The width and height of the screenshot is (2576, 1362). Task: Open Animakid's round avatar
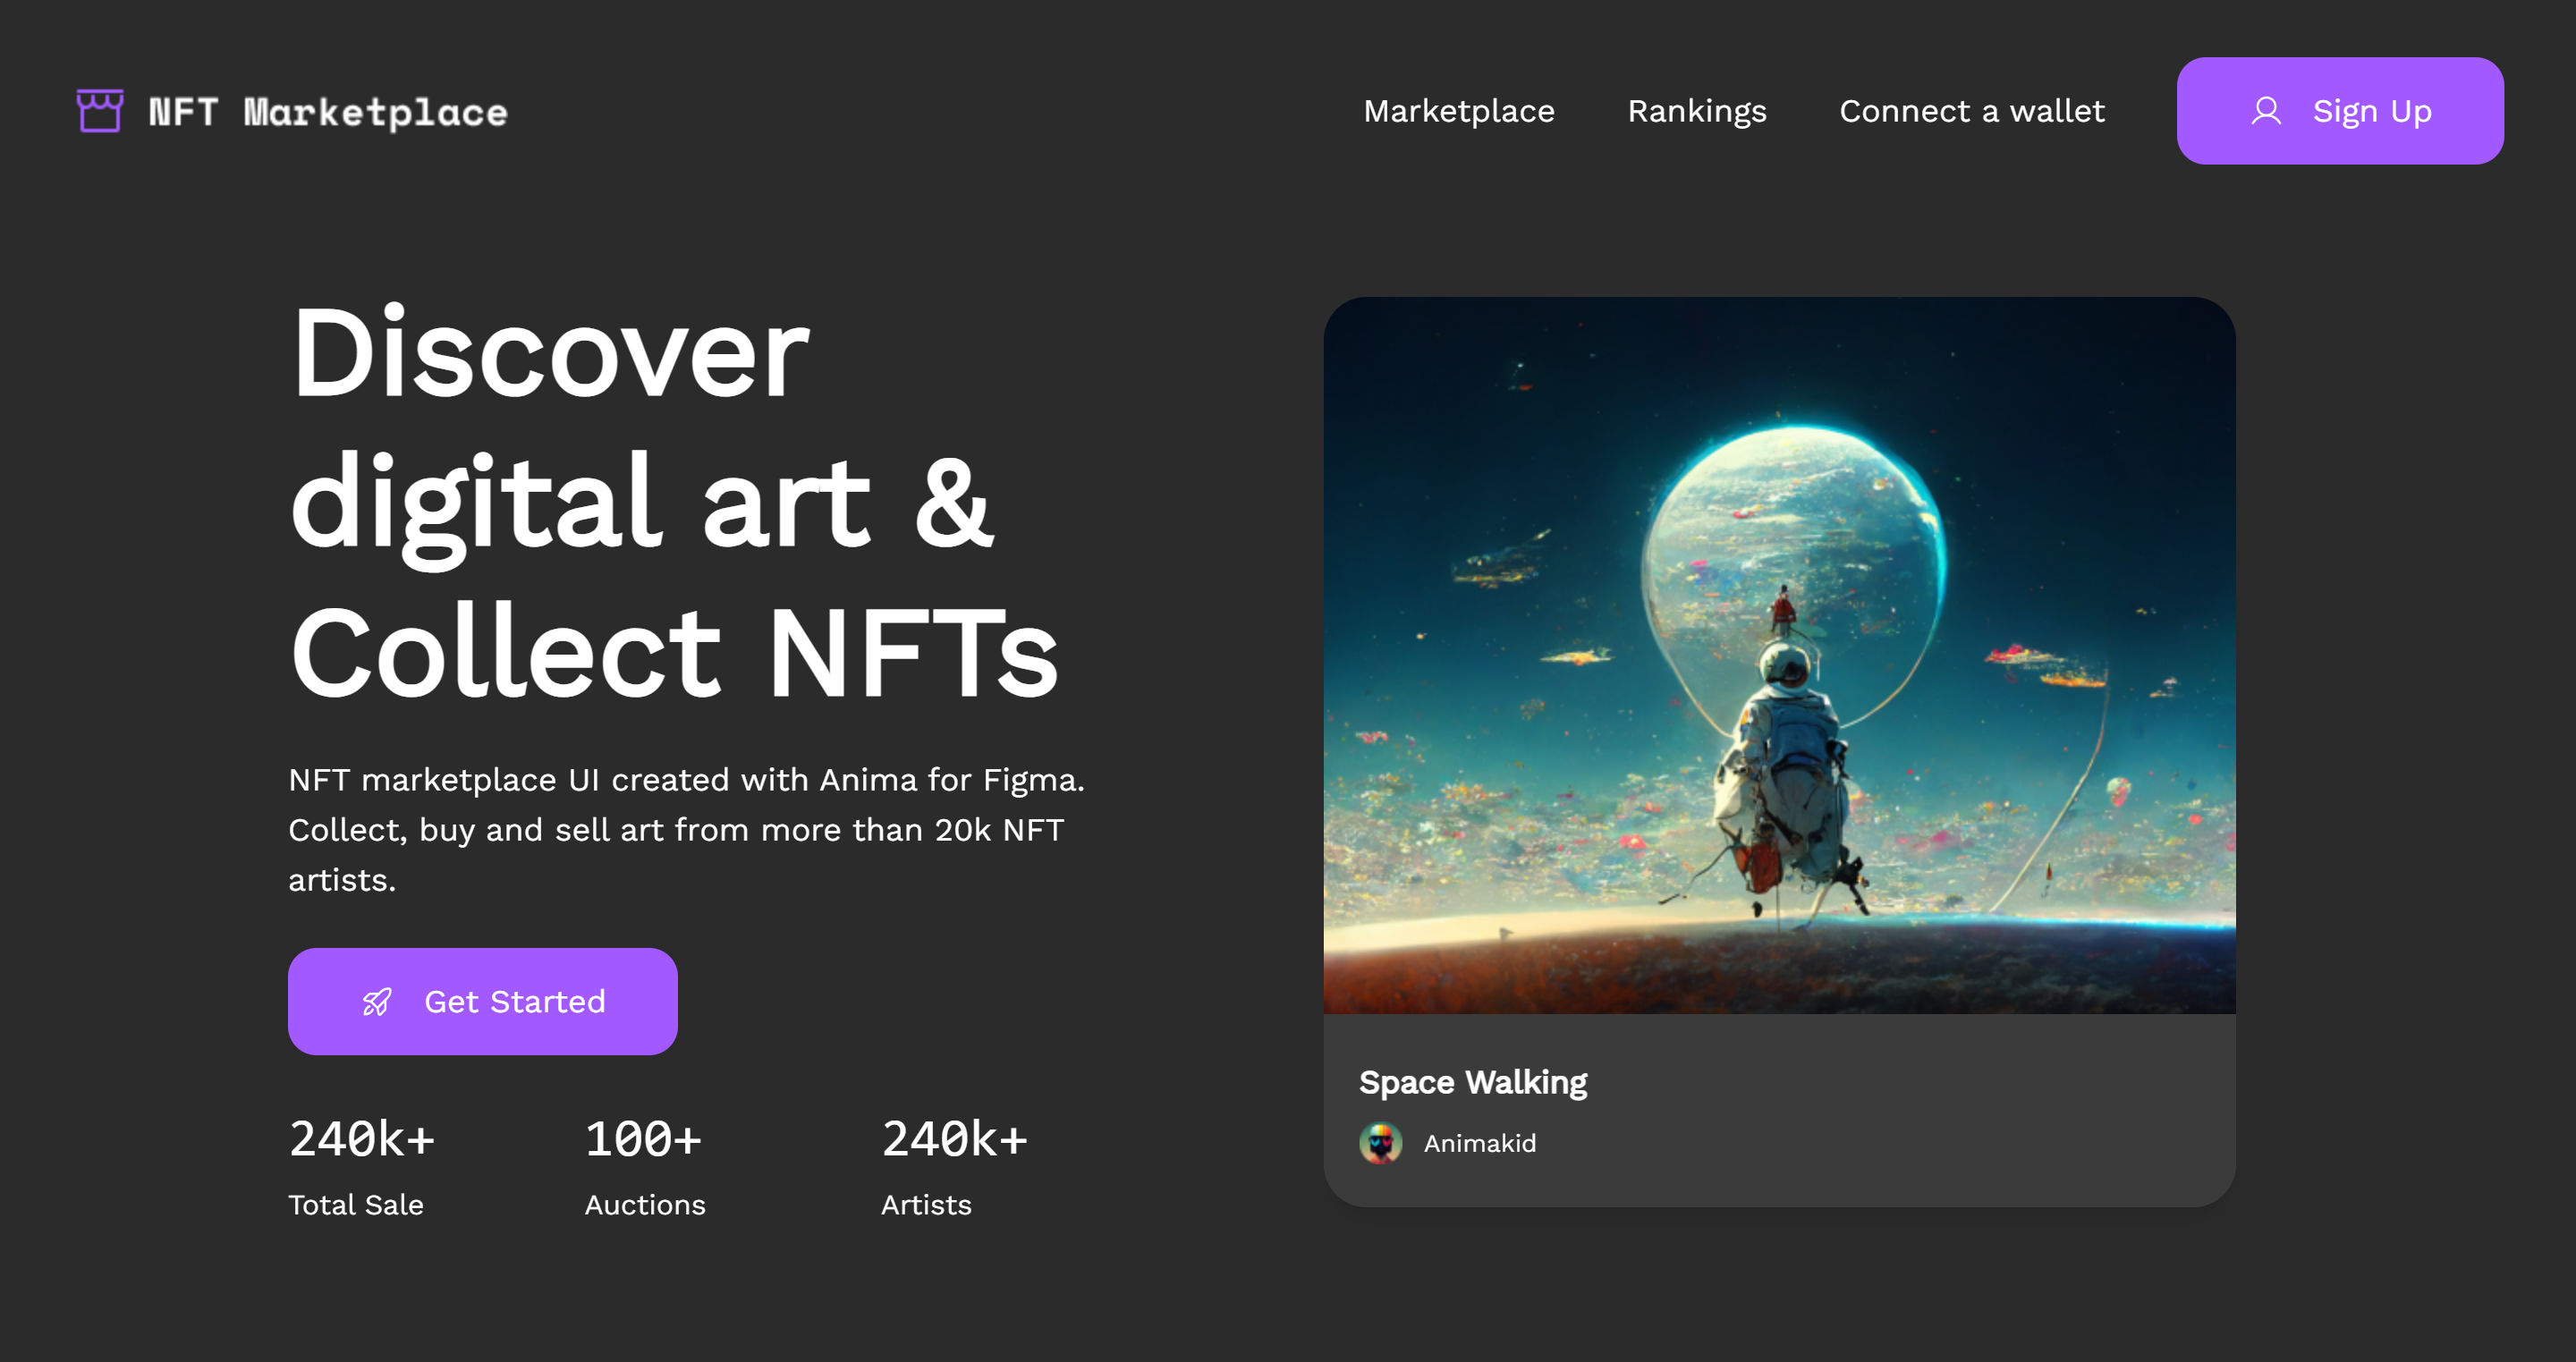[x=1380, y=1143]
